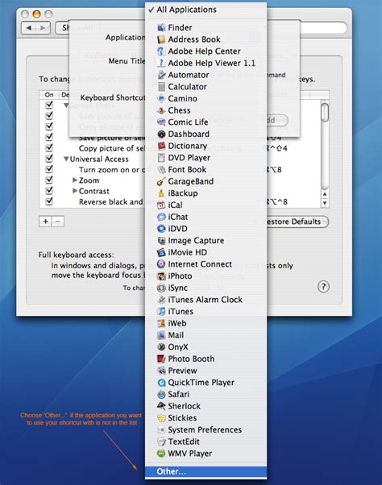Click the Adobe Help Center icon
This screenshot has height=485, width=382.
(x=161, y=51)
